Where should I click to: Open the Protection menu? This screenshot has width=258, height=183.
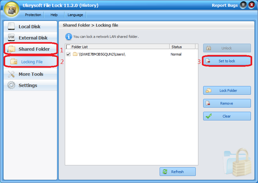[x=33, y=15]
